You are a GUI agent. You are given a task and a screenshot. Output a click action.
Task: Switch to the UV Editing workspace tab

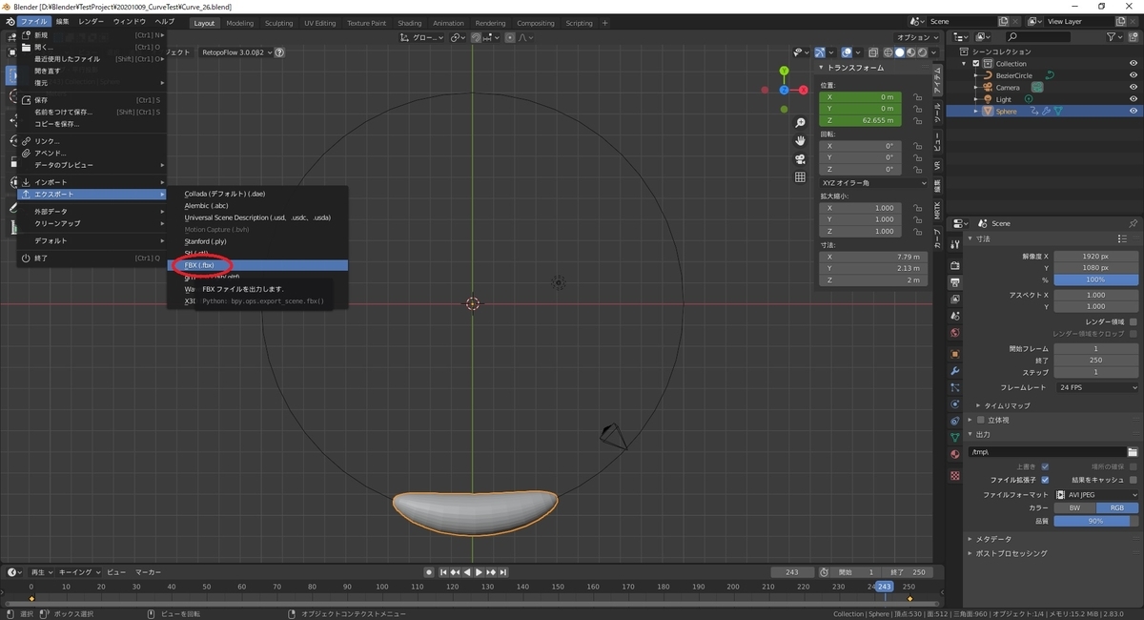pos(318,23)
